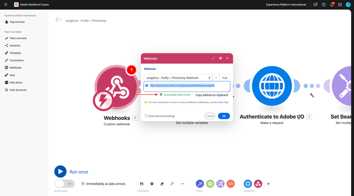Click the scenario title vangeluw - Firefly + Photoshop
354x196 pixels.
[x=86, y=21]
